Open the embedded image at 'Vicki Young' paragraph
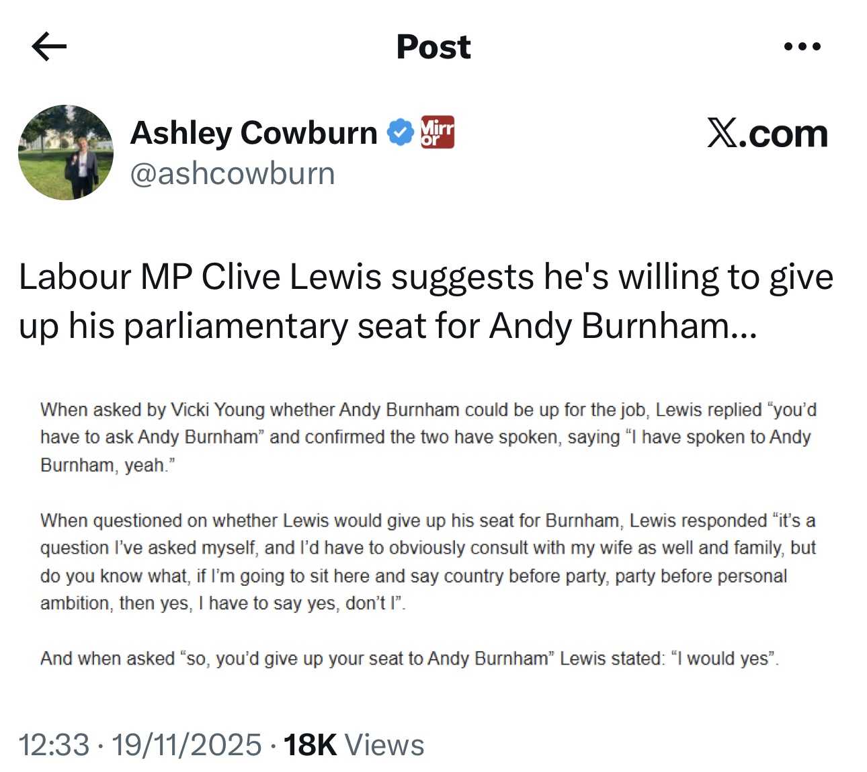Image resolution: width=867 pixels, height=772 pixels. click(428, 437)
